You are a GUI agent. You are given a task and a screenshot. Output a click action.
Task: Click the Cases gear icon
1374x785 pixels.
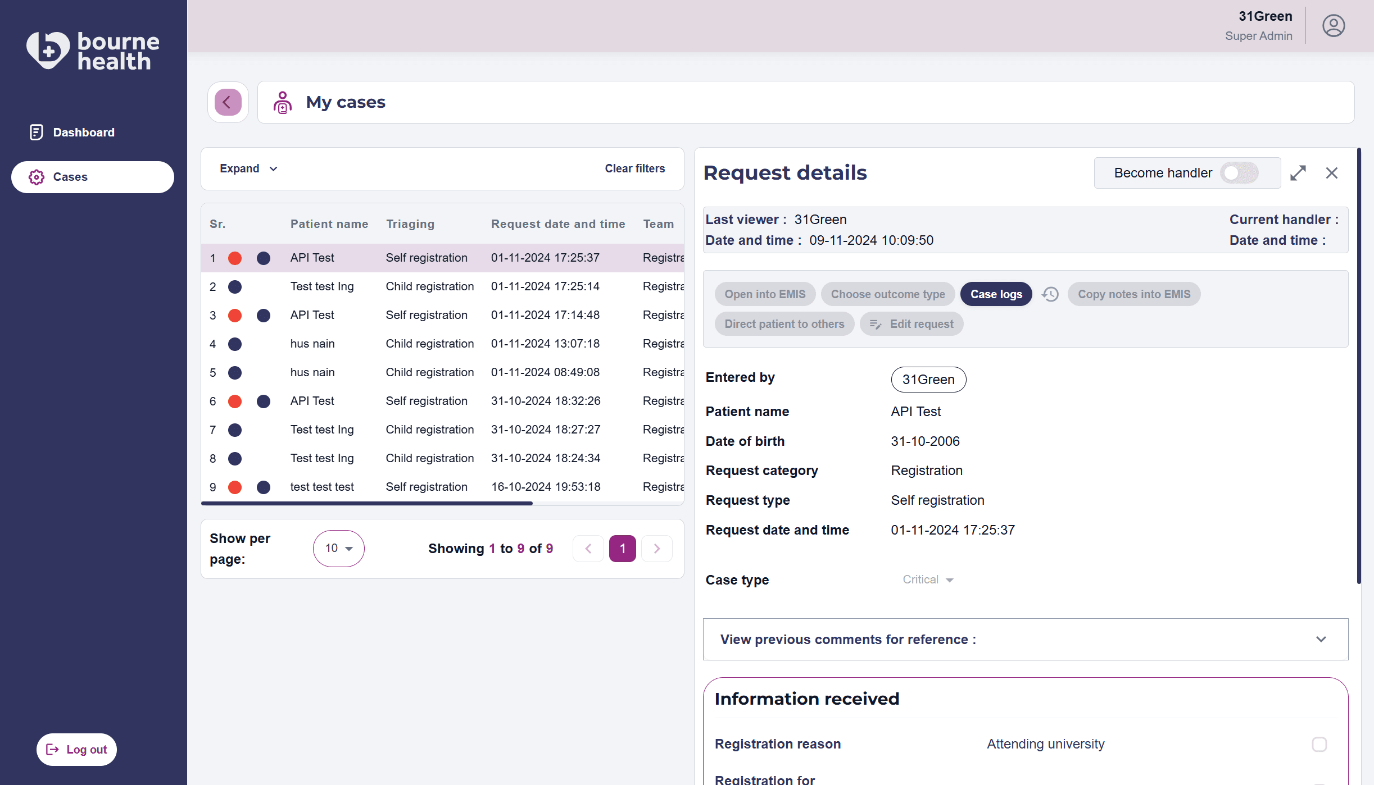[x=37, y=177]
